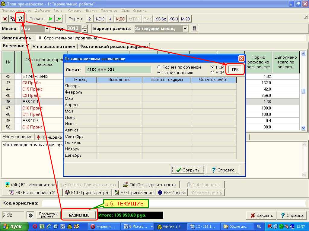Click F7 - Примечание button
Screen dimensions: 309x231
coord(134,193)
